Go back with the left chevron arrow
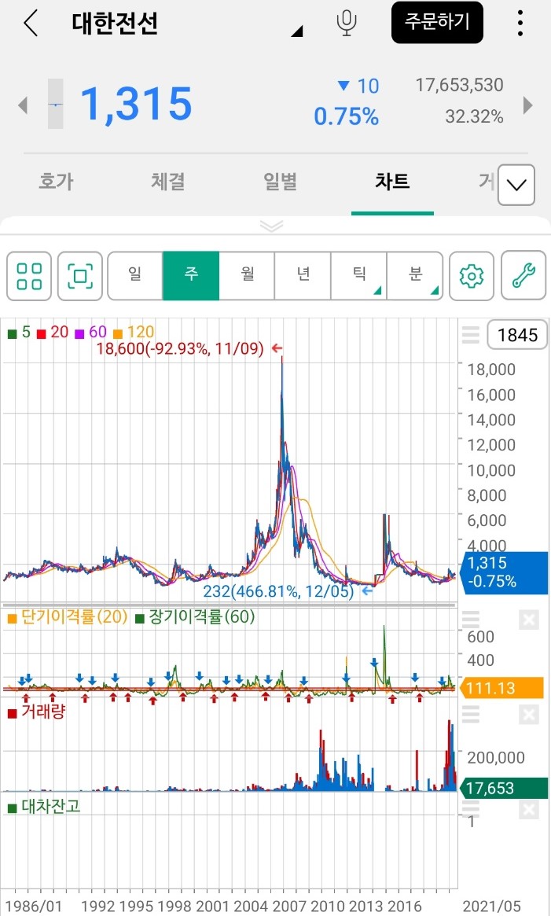The height and width of the screenshot is (916, 551). point(31,24)
